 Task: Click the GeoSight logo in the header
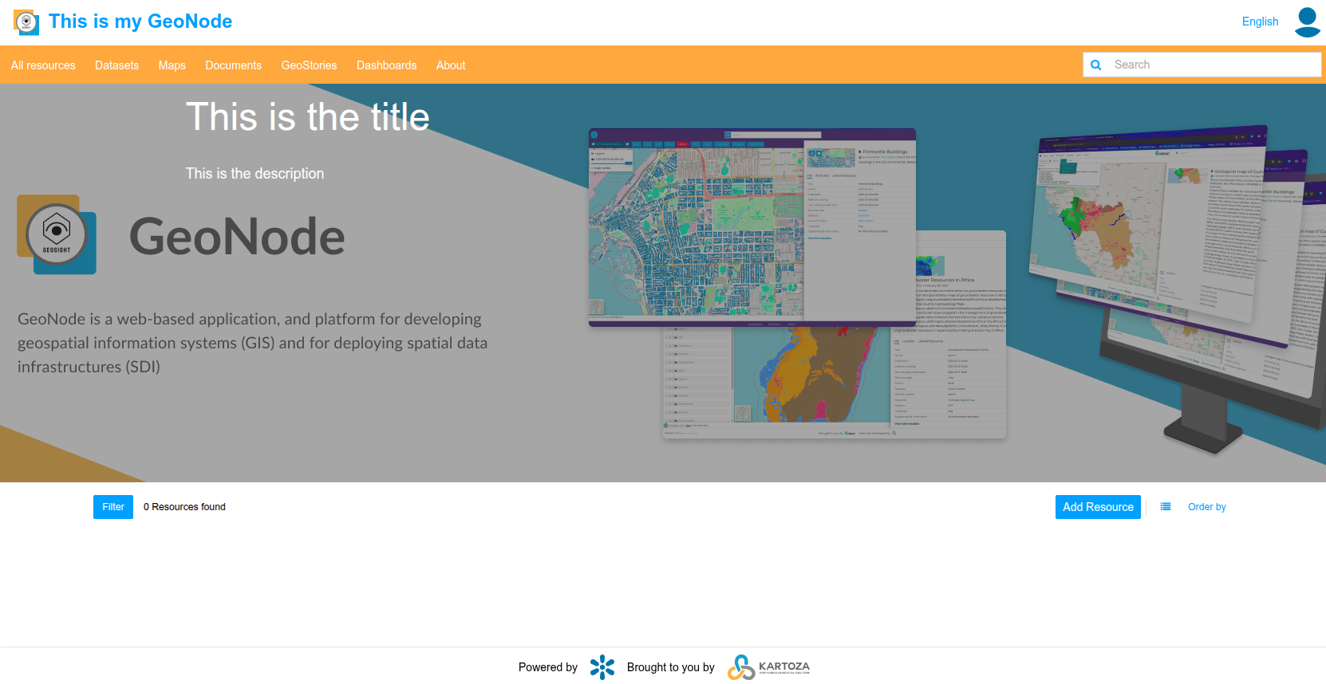[x=26, y=22]
